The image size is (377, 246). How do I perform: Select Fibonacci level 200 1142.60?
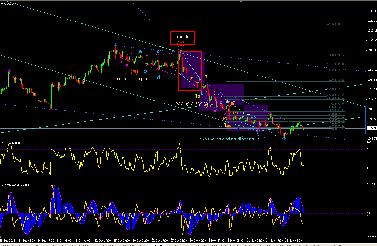coord(337,80)
